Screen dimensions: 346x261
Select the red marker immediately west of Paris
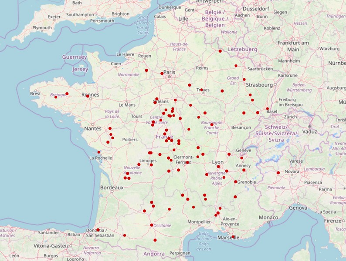click(x=162, y=74)
